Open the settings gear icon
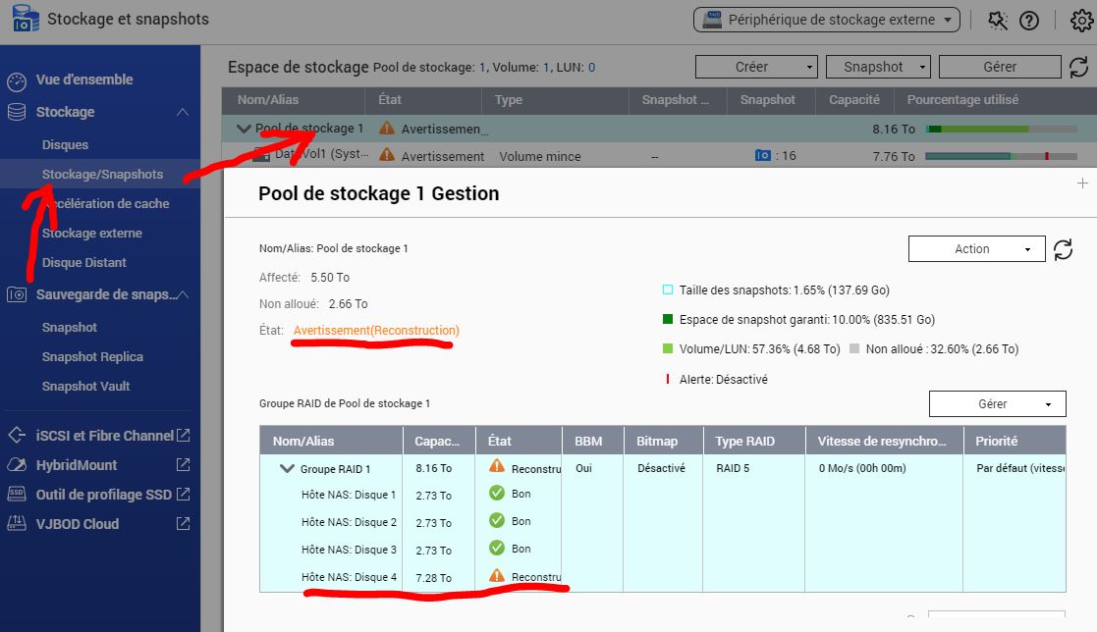 (x=1080, y=20)
